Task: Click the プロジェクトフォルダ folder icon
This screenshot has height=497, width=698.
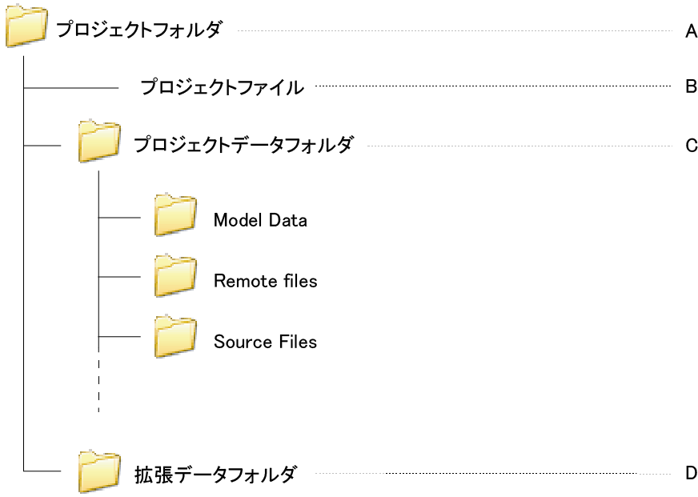Action: [x=27, y=30]
